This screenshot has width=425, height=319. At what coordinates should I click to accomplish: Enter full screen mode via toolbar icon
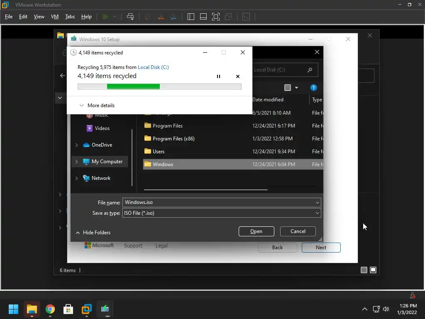pos(216,17)
